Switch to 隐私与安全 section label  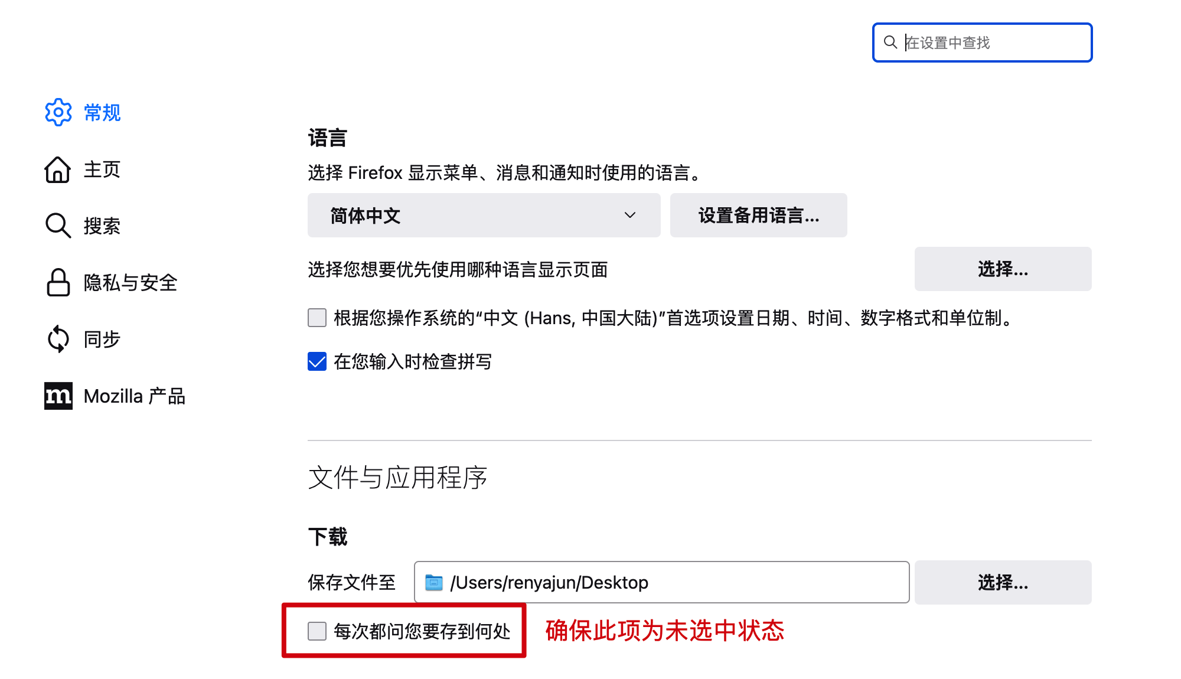click(131, 283)
